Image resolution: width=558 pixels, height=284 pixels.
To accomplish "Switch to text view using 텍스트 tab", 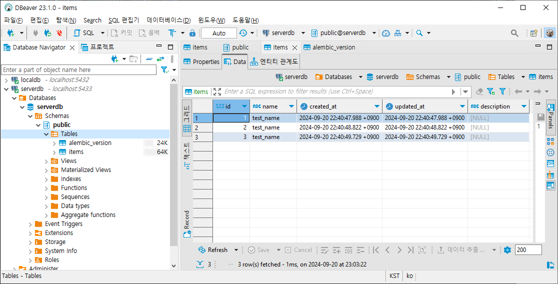I will 187,155.
